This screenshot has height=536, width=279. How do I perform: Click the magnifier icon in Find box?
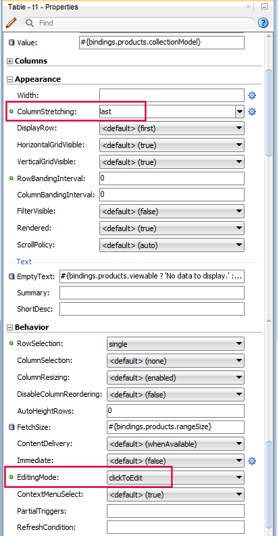(x=30, y=23)
